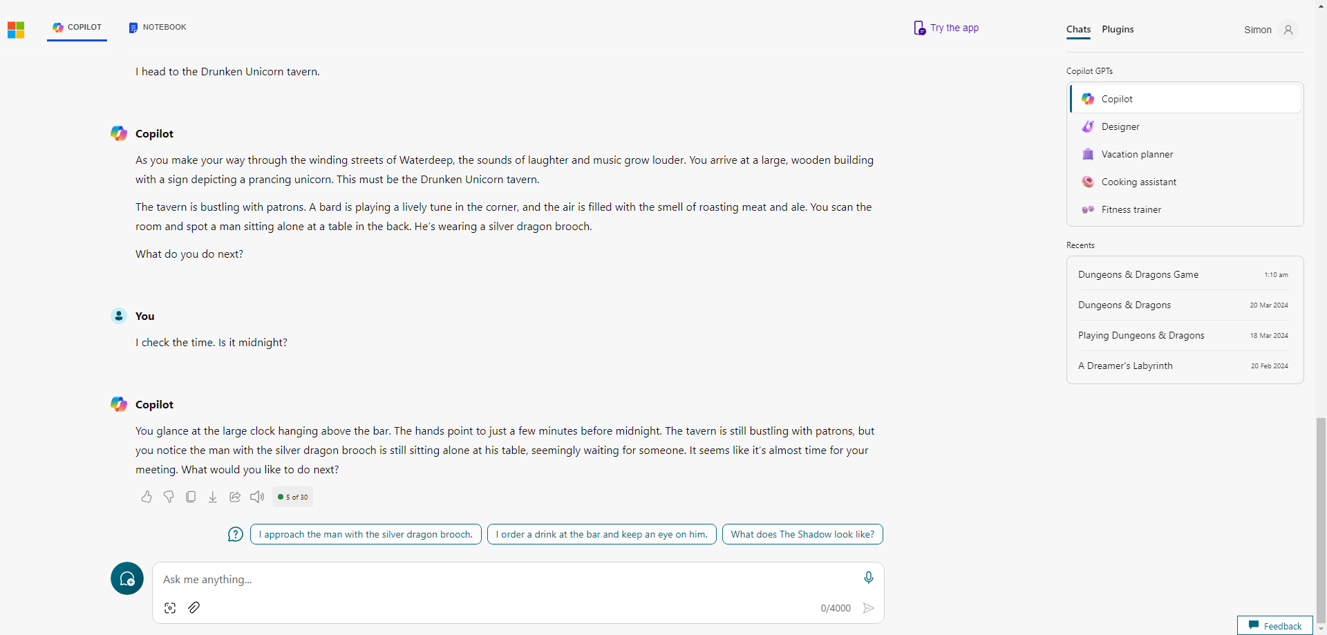1327x635 pixels.
Task: Click the send message arrow icon
Action: point(869,608)
